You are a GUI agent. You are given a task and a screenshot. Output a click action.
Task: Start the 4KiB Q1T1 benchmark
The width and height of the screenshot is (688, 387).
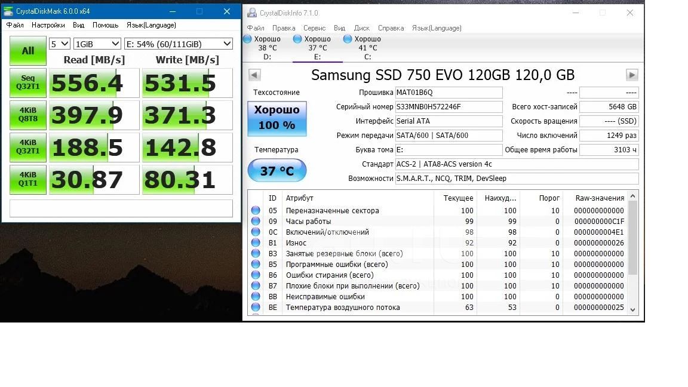[28, 179]
